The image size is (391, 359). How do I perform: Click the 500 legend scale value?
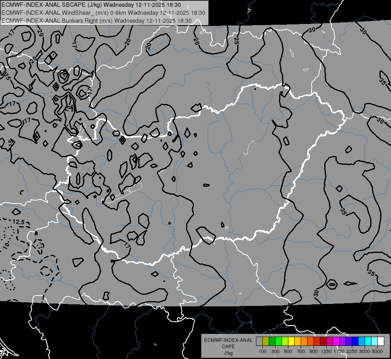(288, 351)
